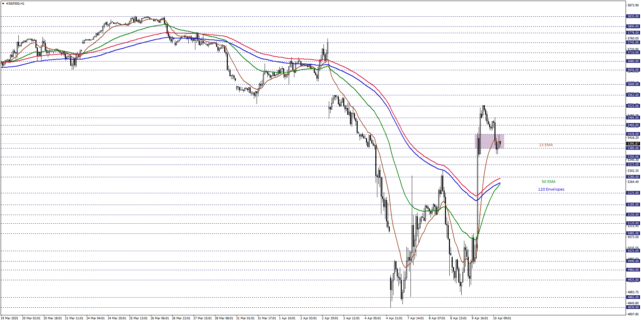Select the 50 EMA text label
The width and height of the screenshot is (641, 322).
pos(548,182)
